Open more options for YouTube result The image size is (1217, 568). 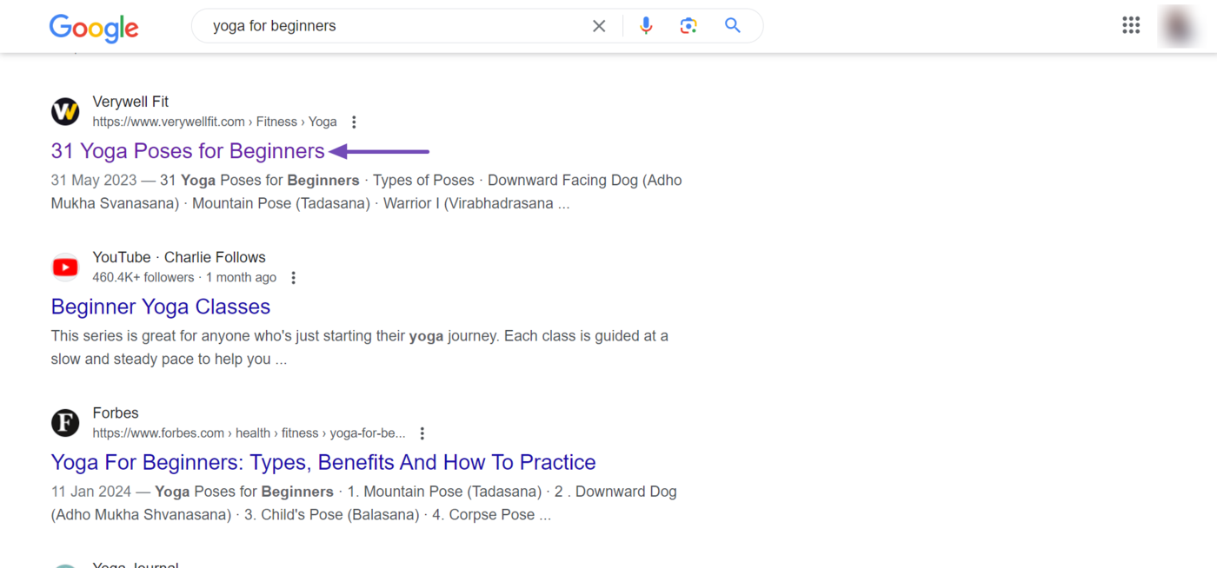coord(294,278)
